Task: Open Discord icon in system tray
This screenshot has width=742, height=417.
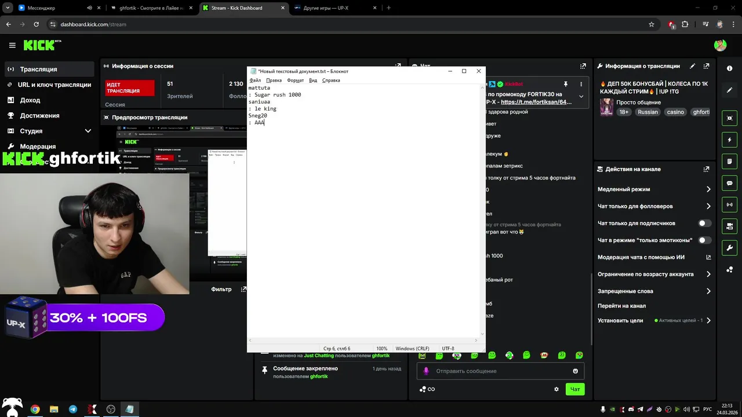Action: pyautogui.click(x=631, y=409)
